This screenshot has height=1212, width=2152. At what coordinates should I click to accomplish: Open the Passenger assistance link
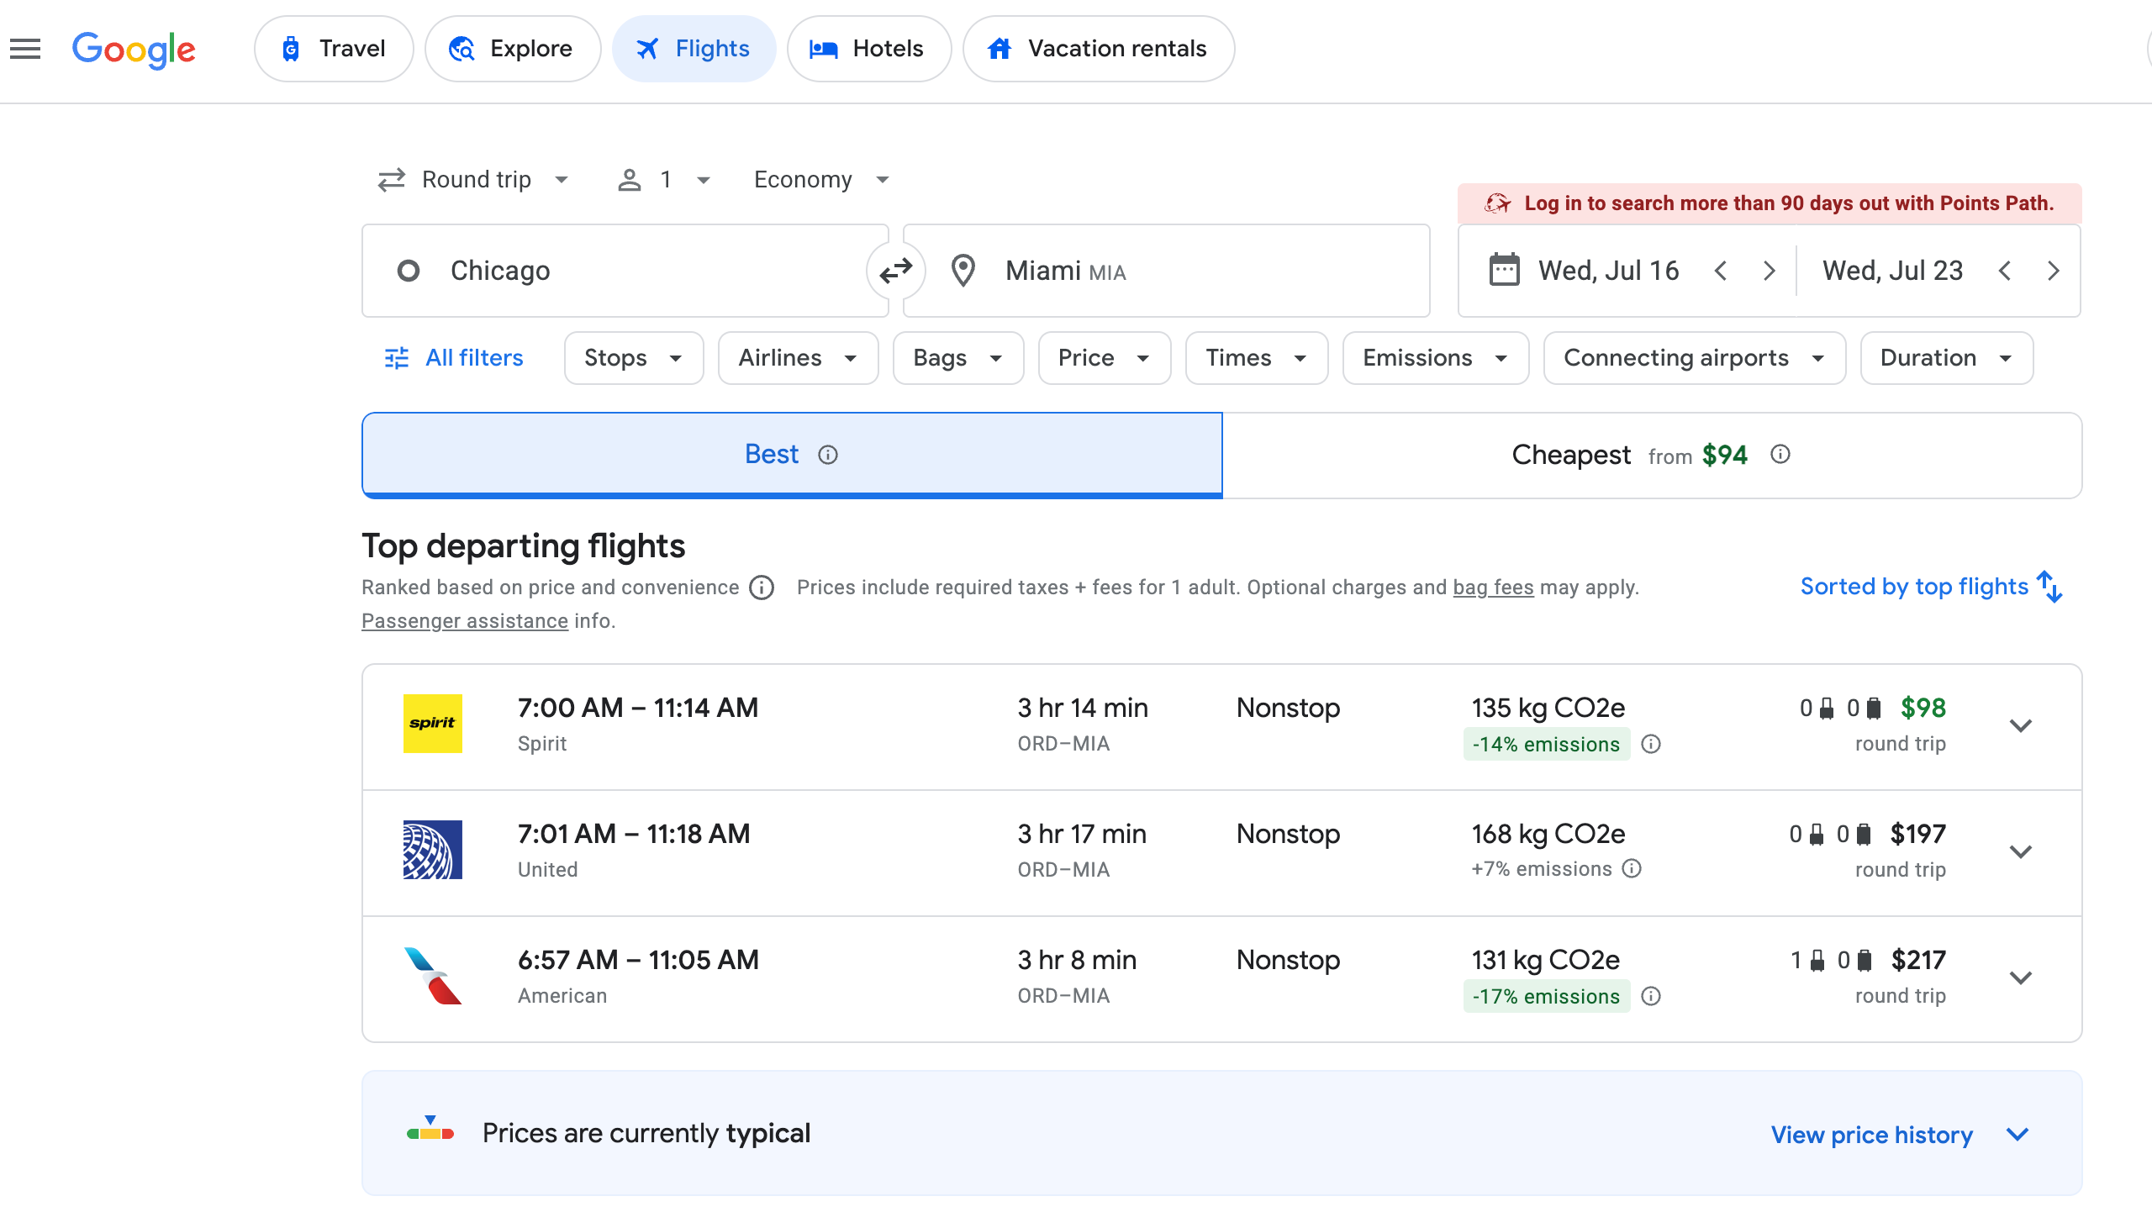click(x=464, y=620)
